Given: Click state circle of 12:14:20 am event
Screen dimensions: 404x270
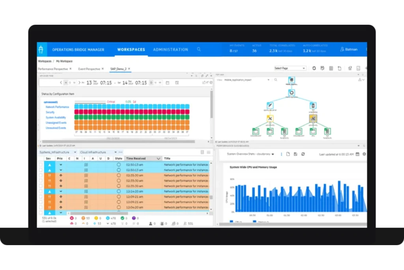Looking at the screenshot, I should pos(118,191).
